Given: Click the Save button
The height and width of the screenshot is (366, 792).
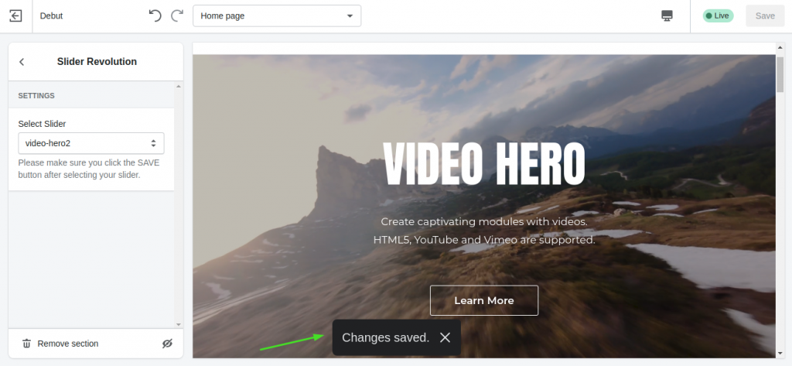Looking at the screenshot, I should pos(765,15).
